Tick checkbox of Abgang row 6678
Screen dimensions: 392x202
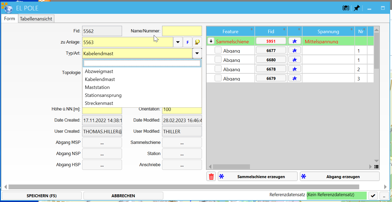coord(218,69)
